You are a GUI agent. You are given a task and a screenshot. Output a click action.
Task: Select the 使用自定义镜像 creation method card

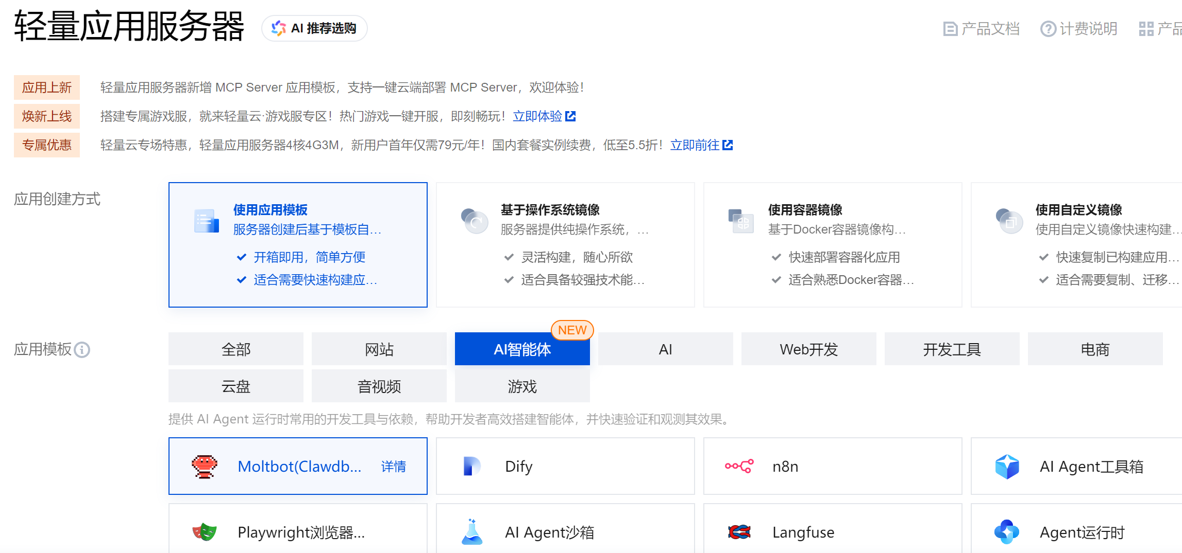tap(1076, 245)
